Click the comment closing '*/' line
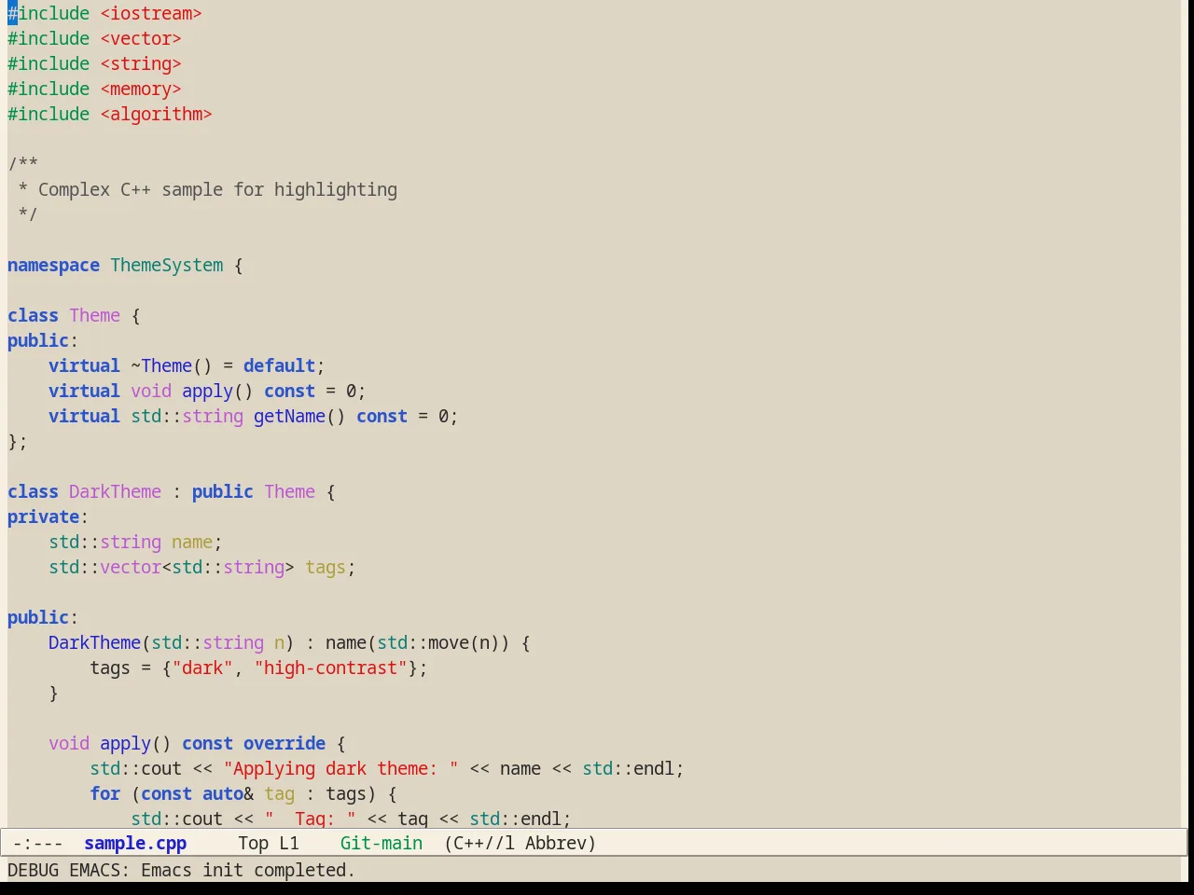Image resolution: width=1194 pixels, height=895 pixels. [x=28, y=215]
